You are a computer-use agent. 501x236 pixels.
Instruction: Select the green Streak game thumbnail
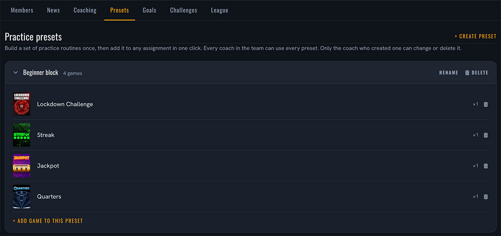click(22, 135)
